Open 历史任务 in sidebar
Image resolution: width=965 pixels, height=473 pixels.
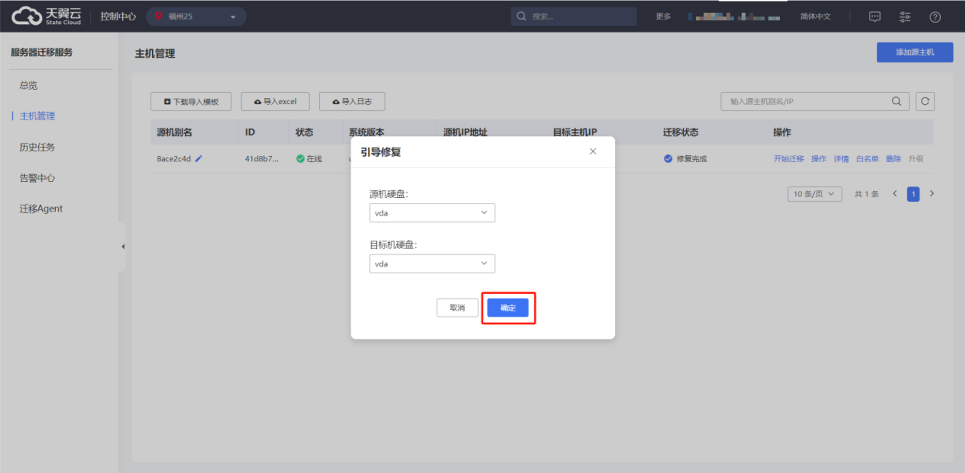coord(37,147)
